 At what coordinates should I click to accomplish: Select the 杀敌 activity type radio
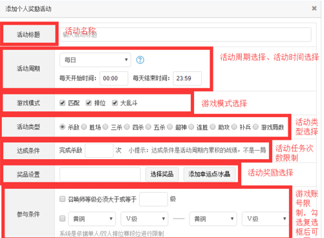click(62, 127)
